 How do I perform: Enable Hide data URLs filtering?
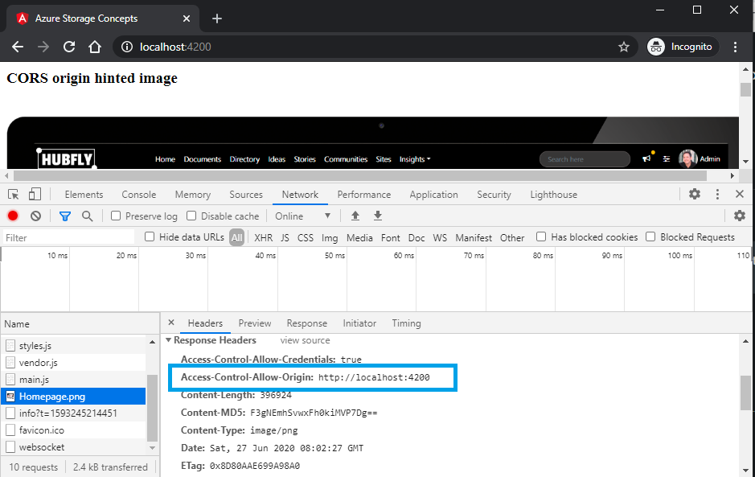coord(150,236)
